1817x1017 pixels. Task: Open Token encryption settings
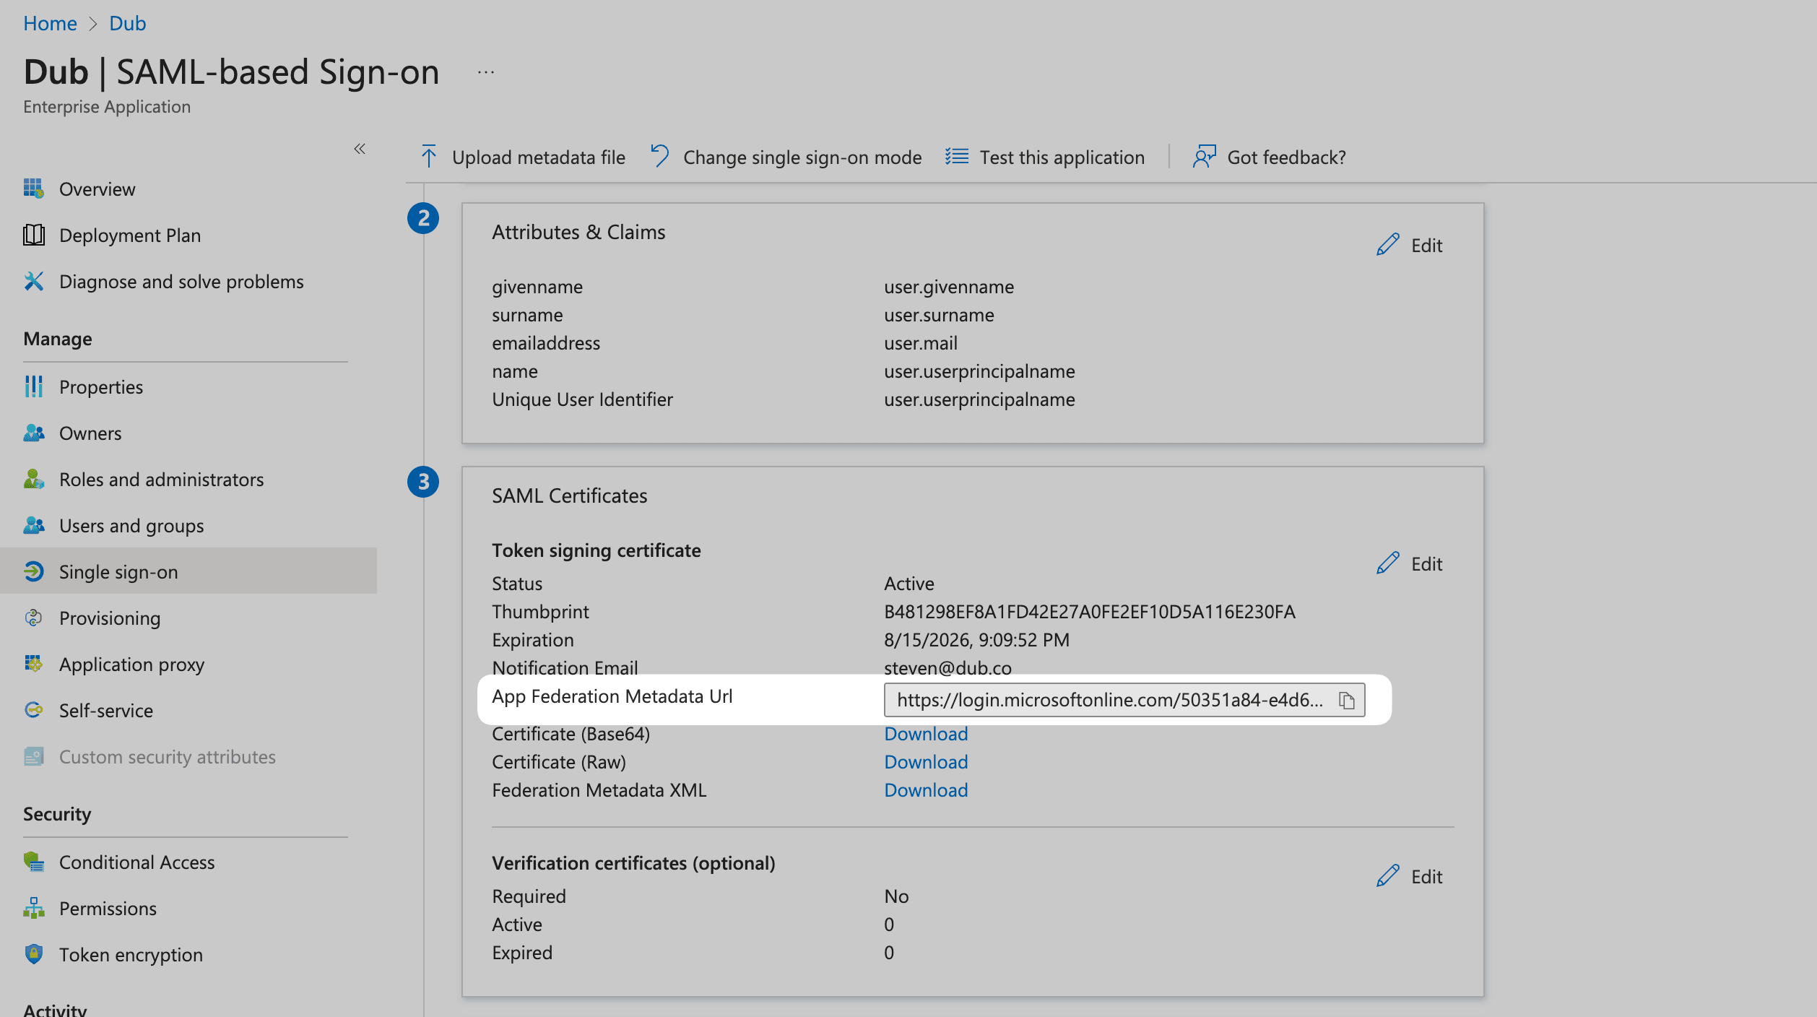click(x=131, y=954)
